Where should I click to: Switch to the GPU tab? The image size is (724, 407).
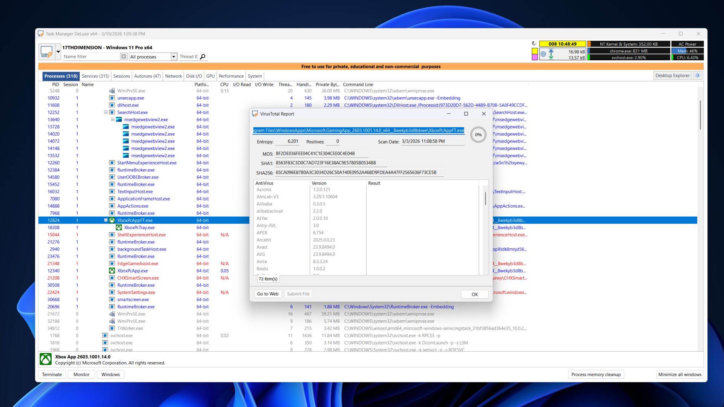click(210, 76)
